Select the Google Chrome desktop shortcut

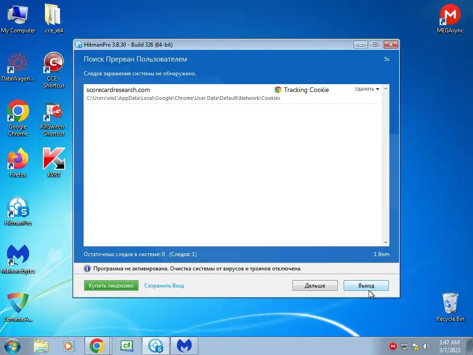(x=18, y=118)
